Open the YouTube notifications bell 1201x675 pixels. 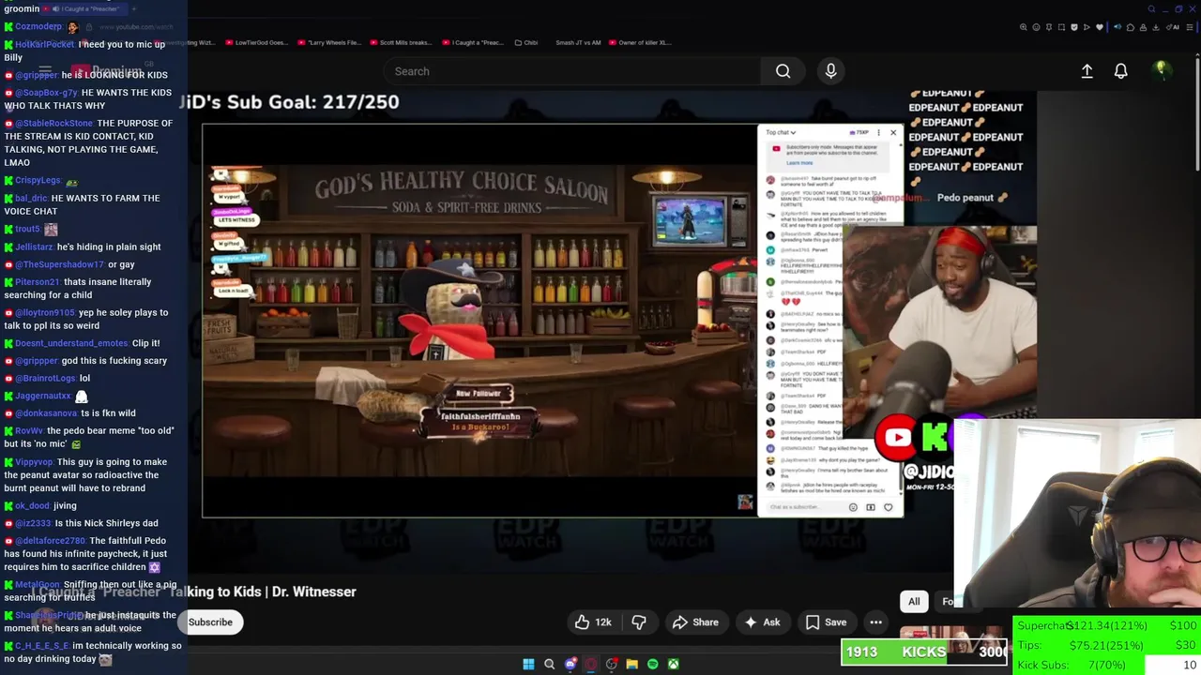pyautogui.click(x=1120, y=71)
